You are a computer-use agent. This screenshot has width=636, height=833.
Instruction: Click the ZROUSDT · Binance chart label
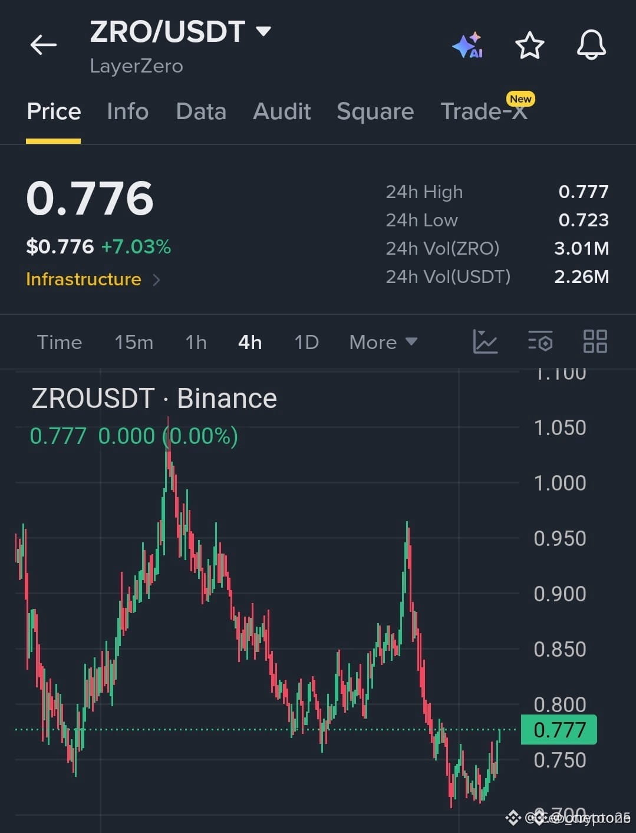tap(154, 399)
